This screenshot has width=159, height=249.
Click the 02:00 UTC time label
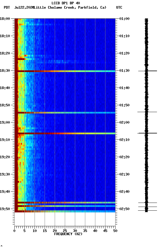pos(124,122)
